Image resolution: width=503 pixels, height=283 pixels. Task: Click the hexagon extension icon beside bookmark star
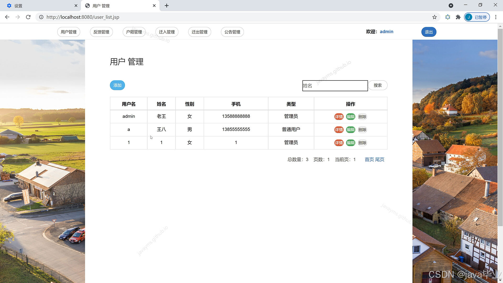[x=448, y=17]
